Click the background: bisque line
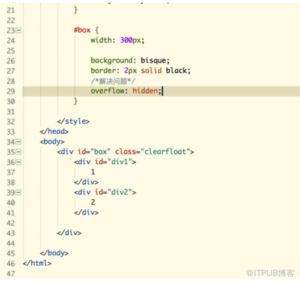 [130, 61]
